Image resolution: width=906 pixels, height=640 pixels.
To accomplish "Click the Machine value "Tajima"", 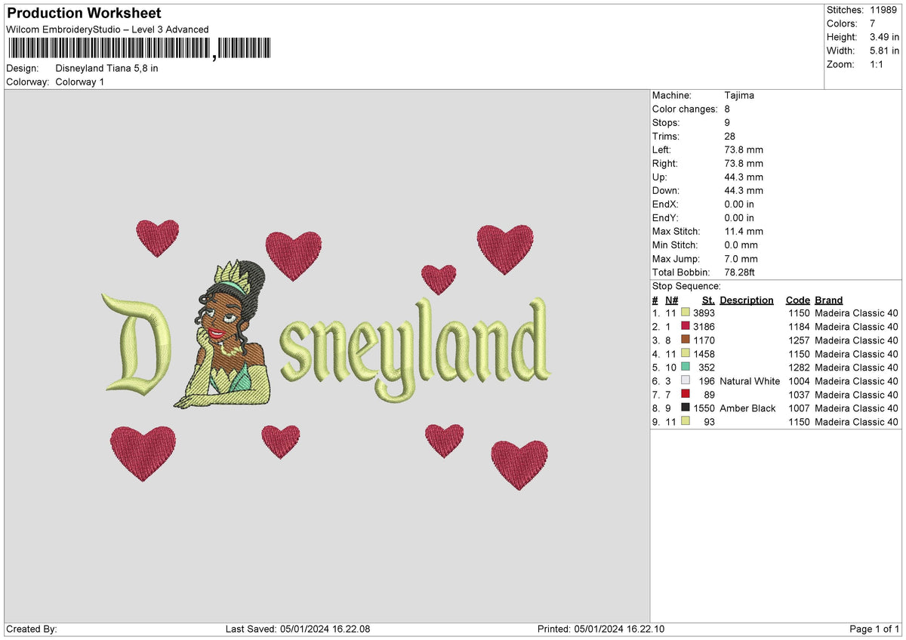I will click(739, 95).
